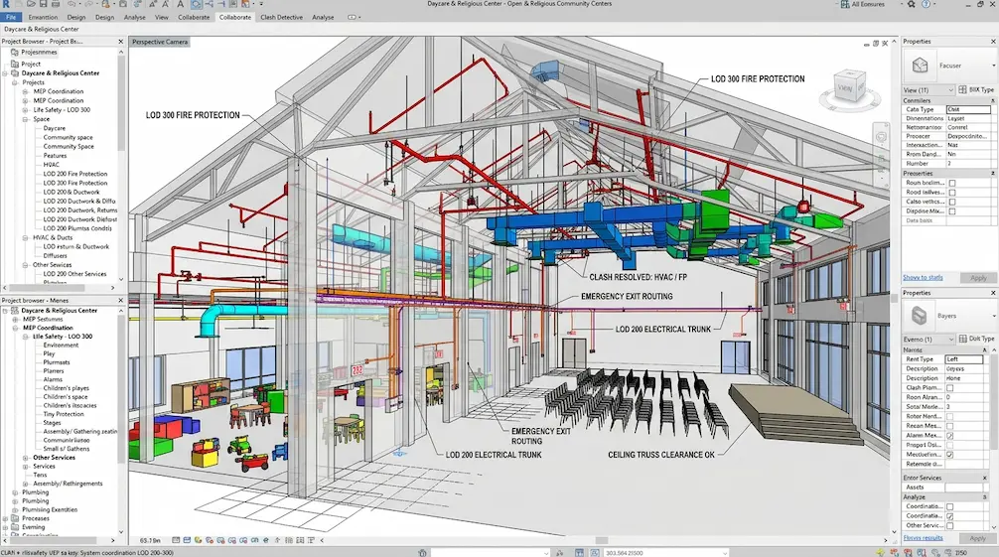Image resolution: width=999 pixels, height=557 pixels.
Task: Click the Open folder icon in quick access toolbar
Action: click(31, 4)
